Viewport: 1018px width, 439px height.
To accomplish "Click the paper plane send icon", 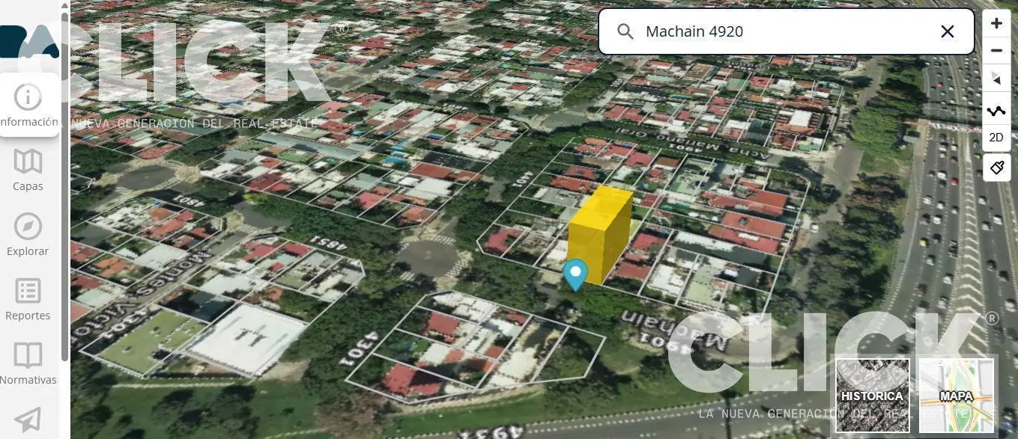I will coord(28,420).
